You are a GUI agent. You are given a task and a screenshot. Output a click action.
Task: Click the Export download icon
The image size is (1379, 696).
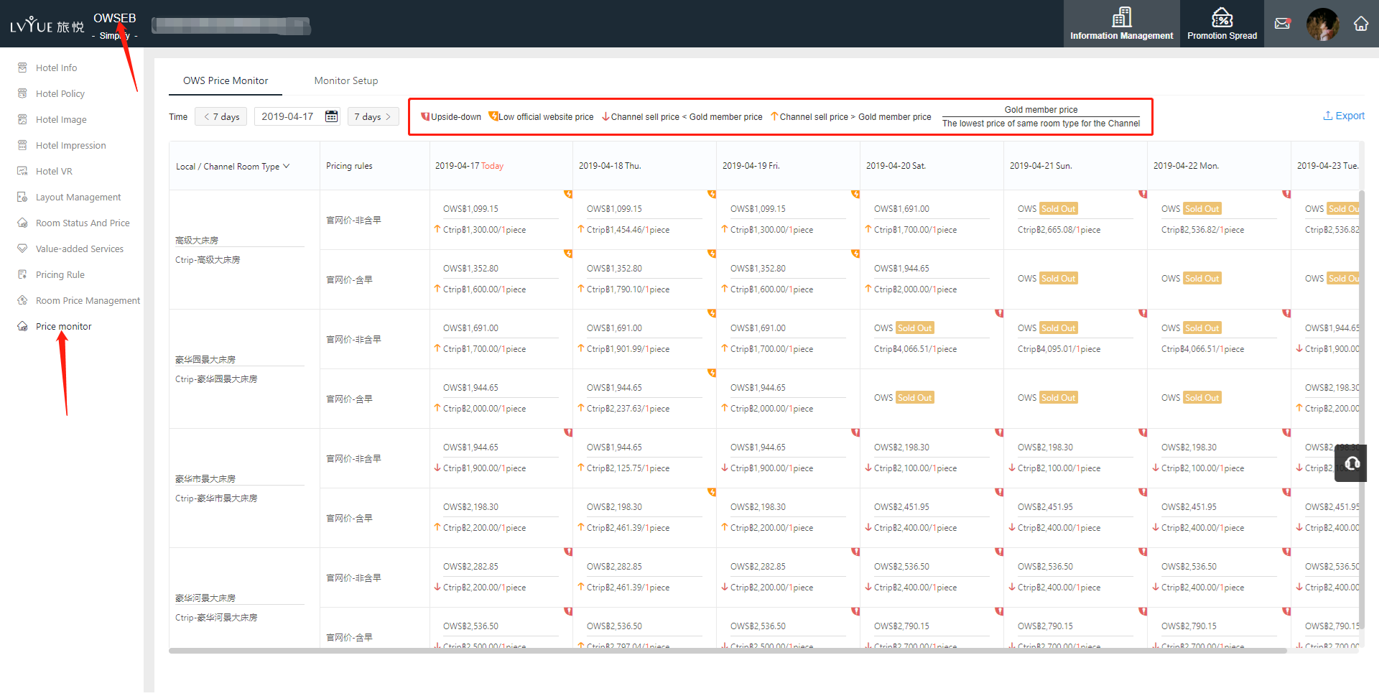pyautogui.click(x=1327, y=116)
